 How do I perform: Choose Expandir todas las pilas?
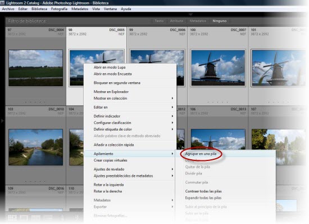click(x=203, y=198)
